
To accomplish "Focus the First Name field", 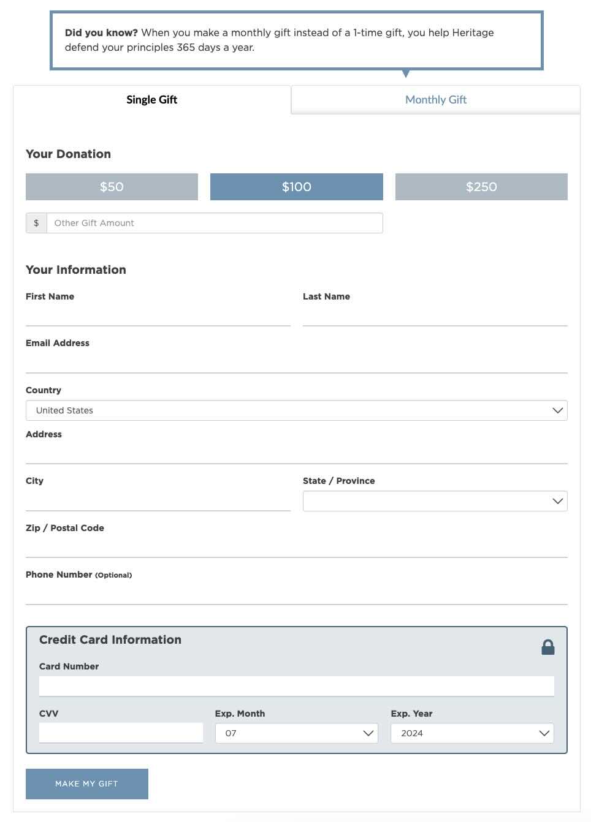I will [x=158, y=315].
